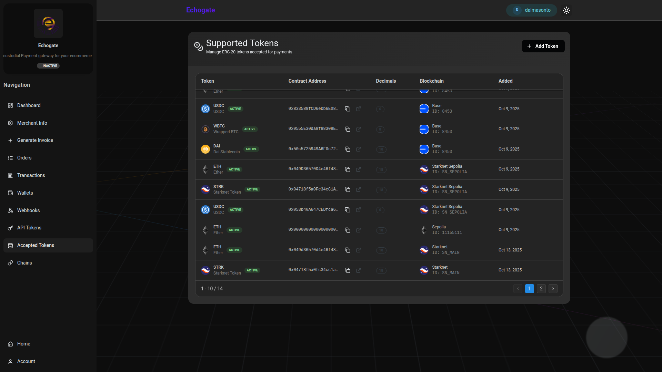Copy the WBTC contract address
The height and width of the screenshot is (372, 662).
click(x=348, y=129)
